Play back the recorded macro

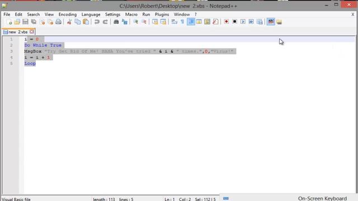click(x=243, y=22)
